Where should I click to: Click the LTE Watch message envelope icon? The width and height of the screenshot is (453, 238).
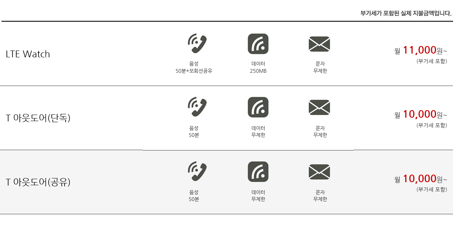319,44
